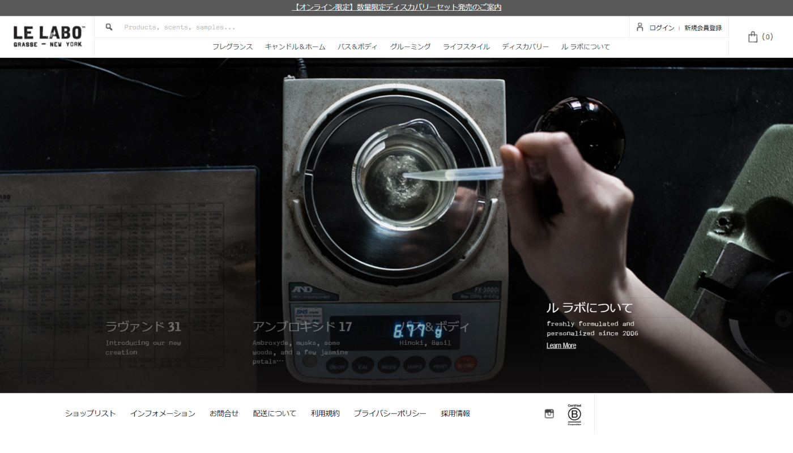The height and width of the screenshot is (453, 793).
Task: Click the search magnifier icon
Action: (108, 26)
